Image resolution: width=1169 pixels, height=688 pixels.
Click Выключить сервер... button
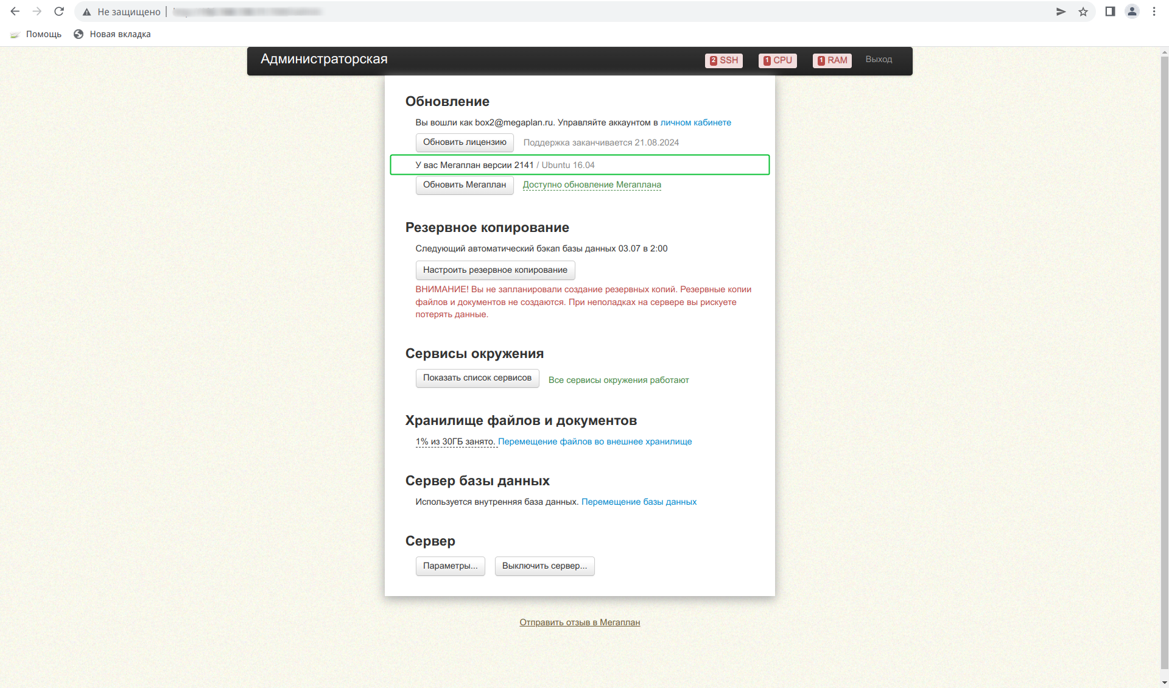point(545,566)
